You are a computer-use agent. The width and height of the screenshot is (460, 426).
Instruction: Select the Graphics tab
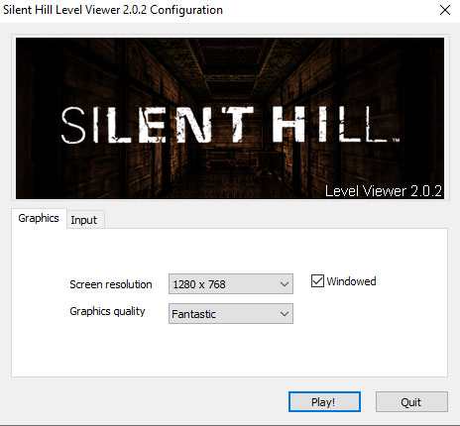[x=39, y=218]
